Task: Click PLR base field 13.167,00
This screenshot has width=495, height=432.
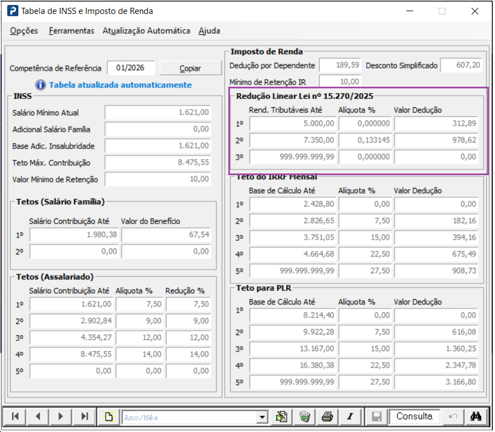Action: [x=293, y=349]
